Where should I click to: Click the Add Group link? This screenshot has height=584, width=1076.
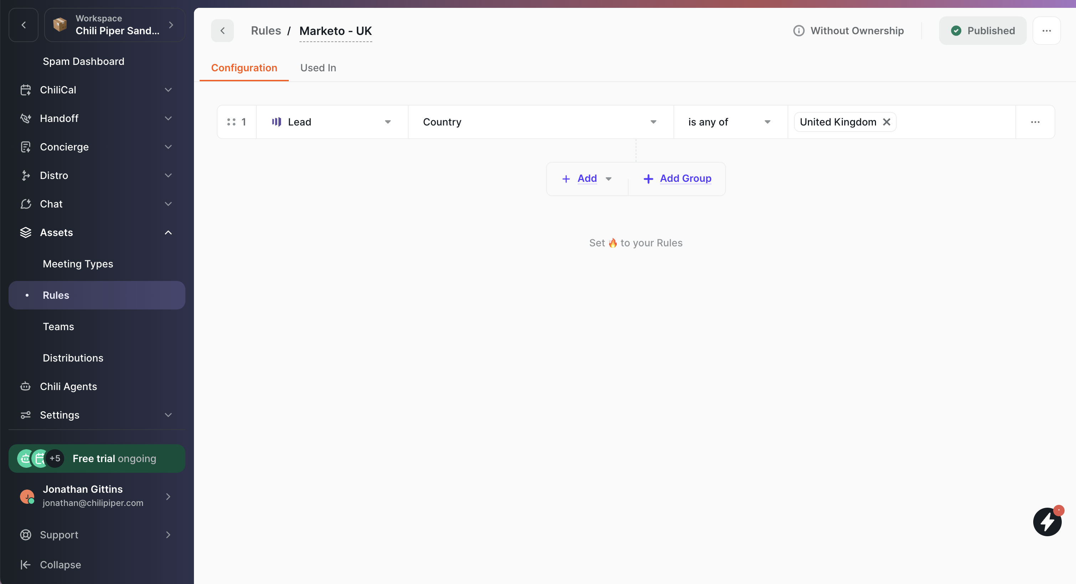685,179
